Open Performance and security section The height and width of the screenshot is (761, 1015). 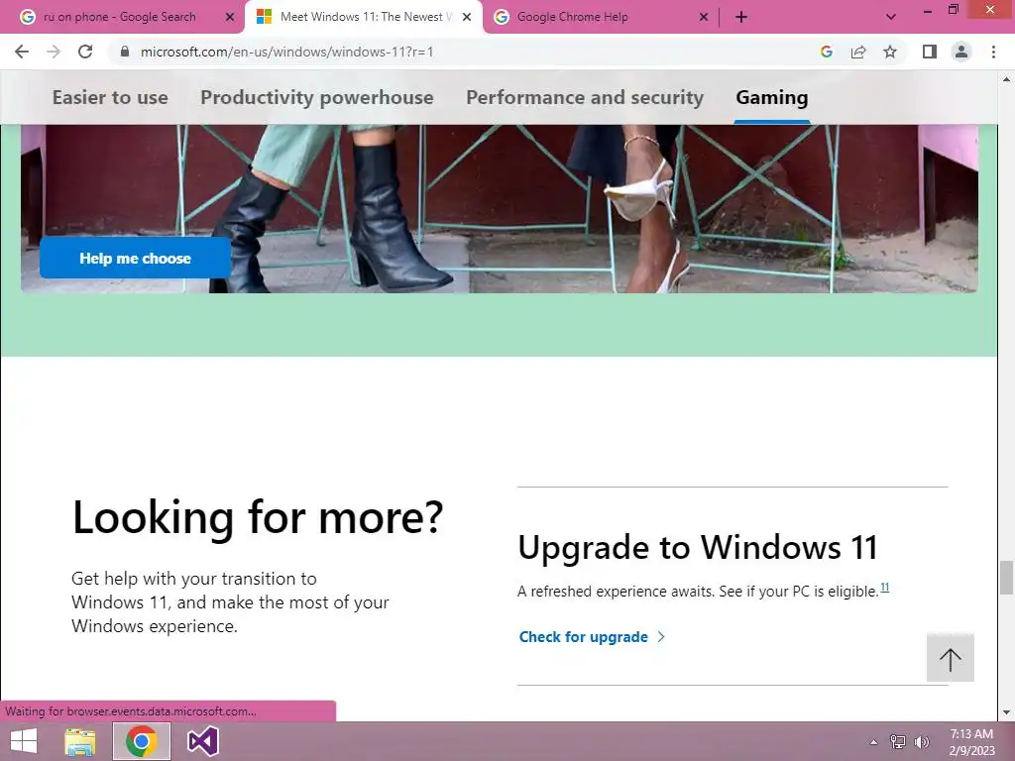tap(585, 98)
